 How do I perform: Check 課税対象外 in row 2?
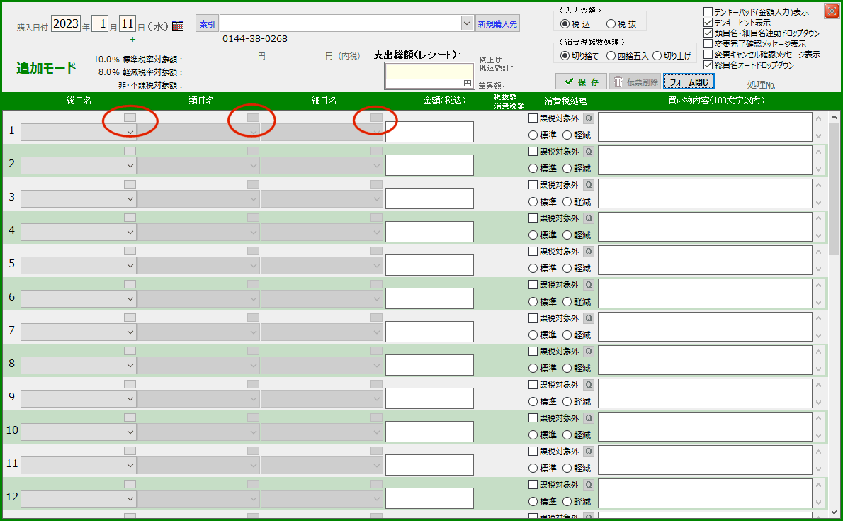pos(533,152)
